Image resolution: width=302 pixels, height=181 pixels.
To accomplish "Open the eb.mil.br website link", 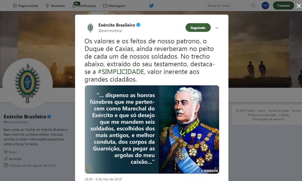I will pyautogui.click(x=15, y=159).
